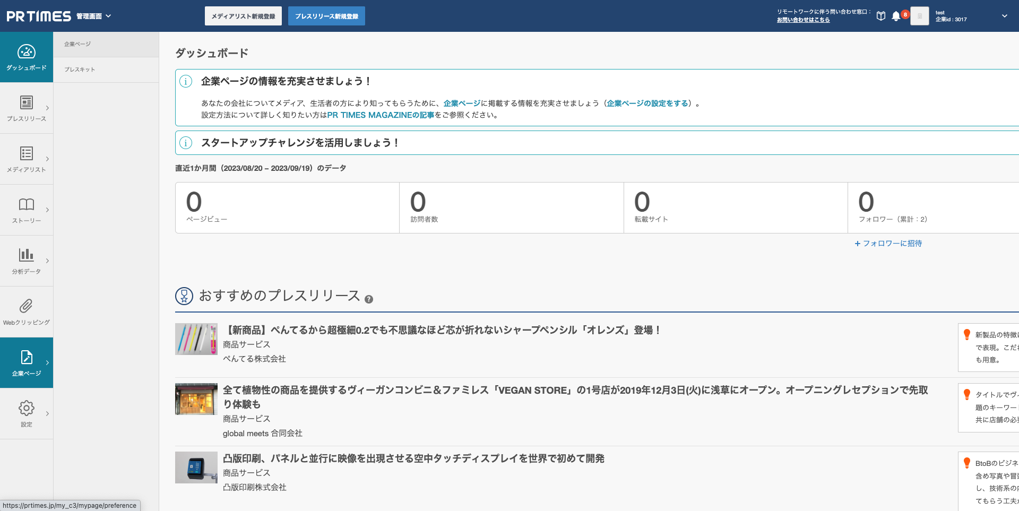1019x511 pixels.
Task: Click the Webクリッピング paperclip icon
Action: click(27, 307)
